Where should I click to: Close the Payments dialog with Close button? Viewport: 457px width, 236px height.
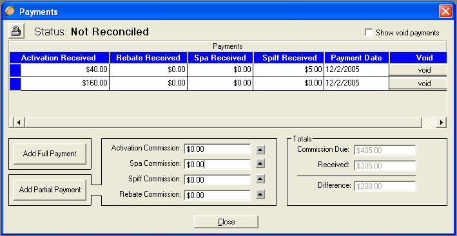226,222
